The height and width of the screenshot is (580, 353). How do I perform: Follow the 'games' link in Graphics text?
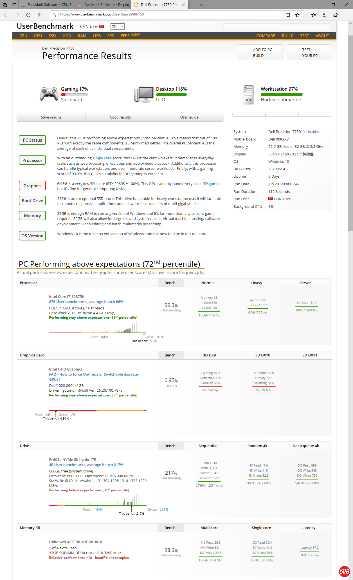[214, 184]
